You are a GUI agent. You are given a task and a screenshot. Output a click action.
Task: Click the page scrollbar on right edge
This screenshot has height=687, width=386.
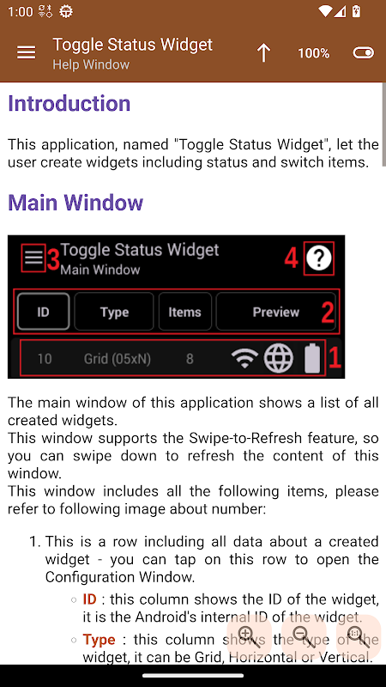[x=383, y=124]
